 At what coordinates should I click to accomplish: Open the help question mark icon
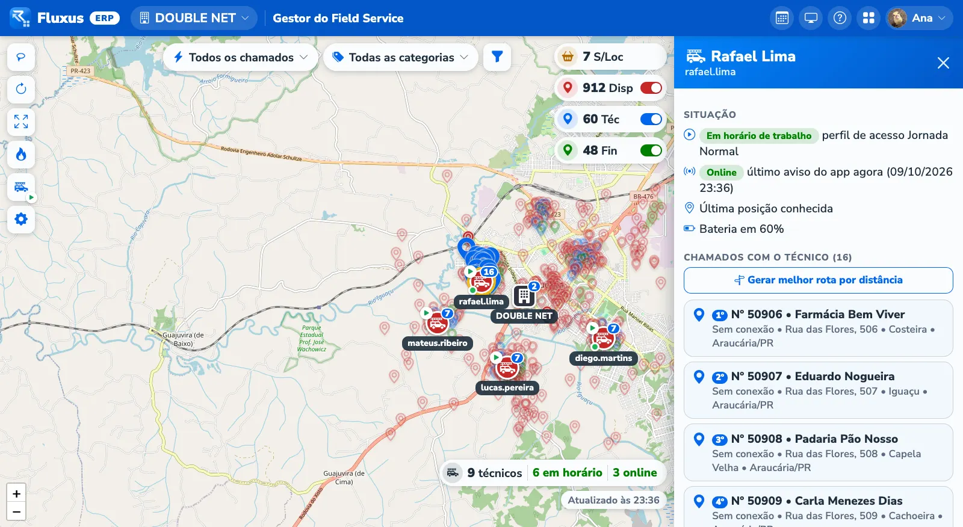click(x=840, y=18)
